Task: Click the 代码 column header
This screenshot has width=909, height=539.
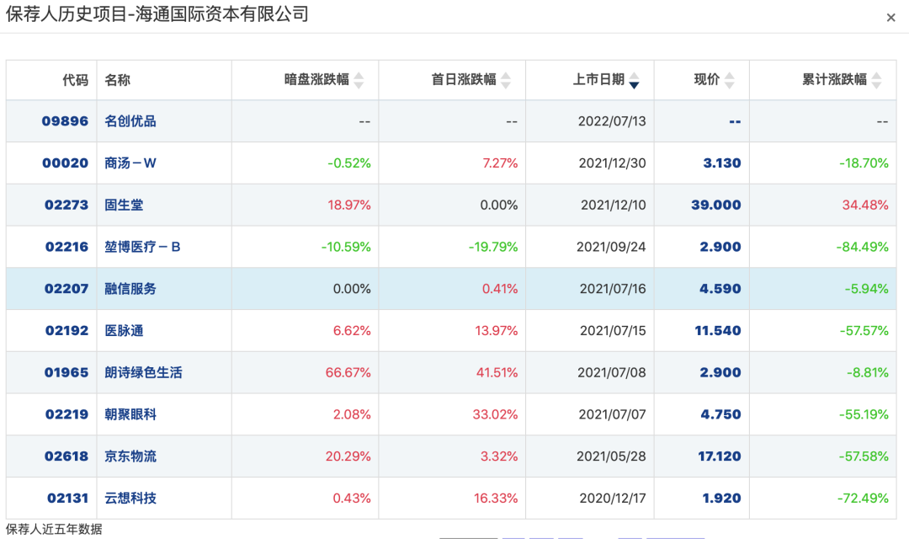Action: [75, 80]
